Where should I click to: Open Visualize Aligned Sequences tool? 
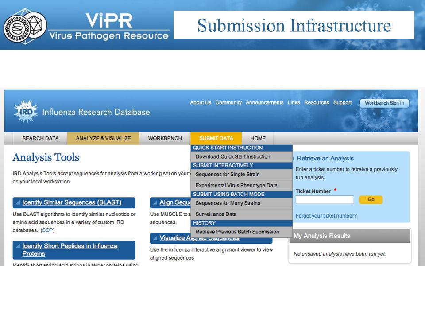[x=199, y=238]
